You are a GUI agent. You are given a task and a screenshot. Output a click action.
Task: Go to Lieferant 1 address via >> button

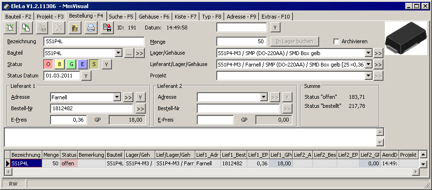click(128, 97)
